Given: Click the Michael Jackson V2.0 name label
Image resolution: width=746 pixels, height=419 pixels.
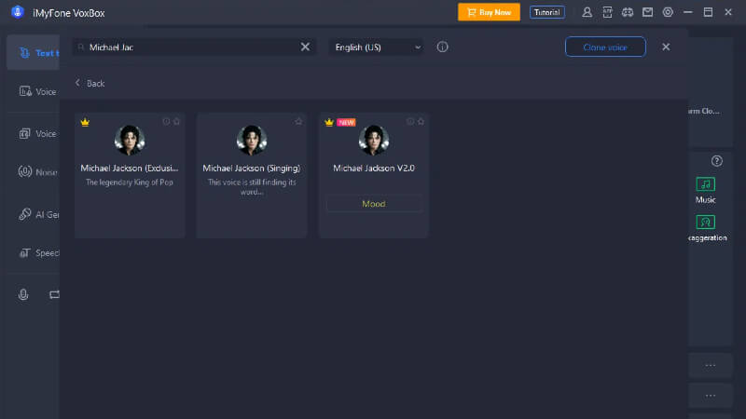Looking at the screenshot, I should coord(374,169).
